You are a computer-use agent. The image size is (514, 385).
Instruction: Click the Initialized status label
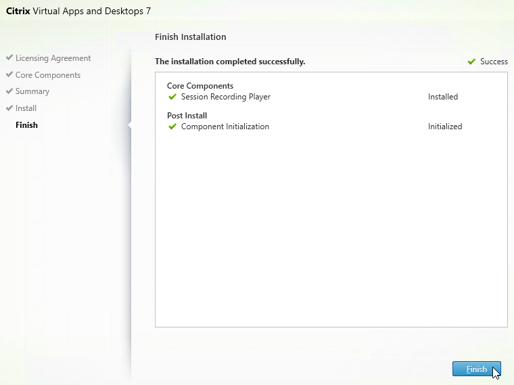[x=445, y=127]
